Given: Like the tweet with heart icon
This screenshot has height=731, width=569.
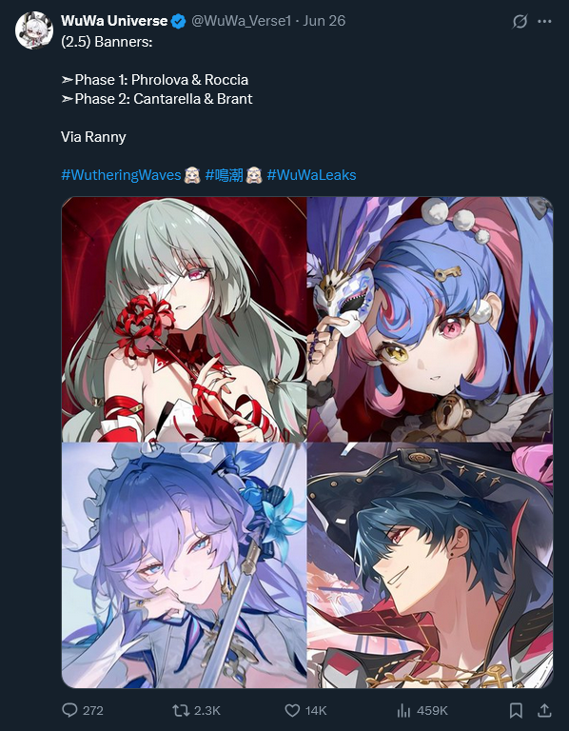Looking at the screenshot, I should (x=292, y=710).
